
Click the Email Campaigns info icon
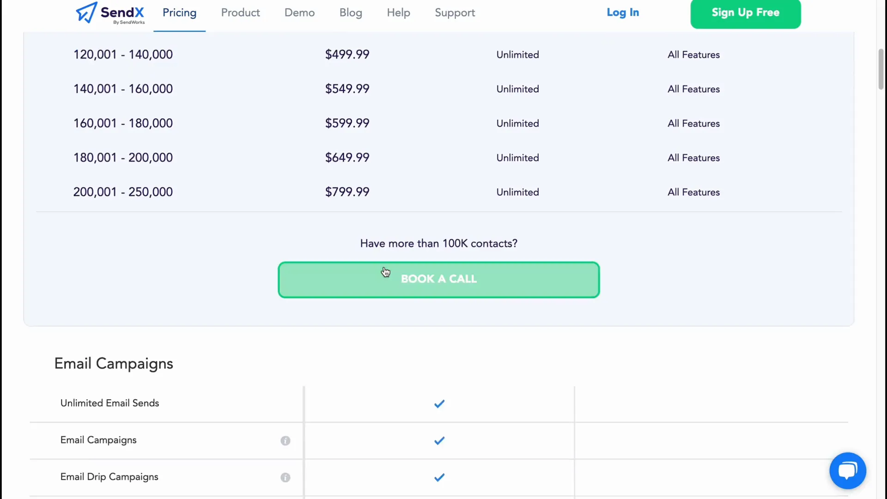[x=285, y=440]
